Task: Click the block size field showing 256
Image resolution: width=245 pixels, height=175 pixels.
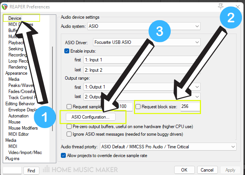Action: click(190, 106)
